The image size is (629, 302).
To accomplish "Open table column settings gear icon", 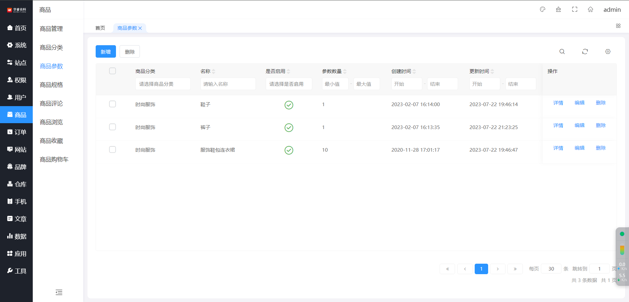I will click(608, 51).
